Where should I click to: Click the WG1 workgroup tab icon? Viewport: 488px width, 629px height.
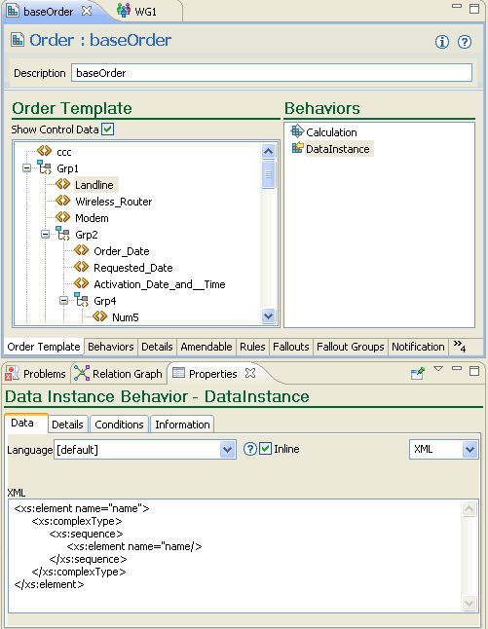(124, 10)
